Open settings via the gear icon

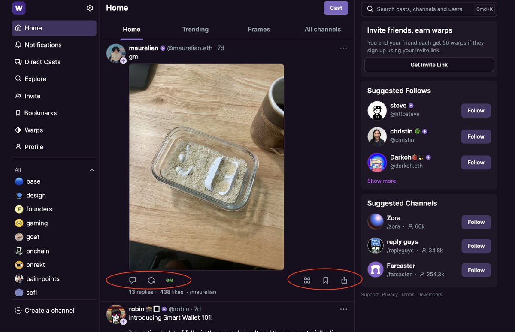pyautogui.click(x=90, y=8)
